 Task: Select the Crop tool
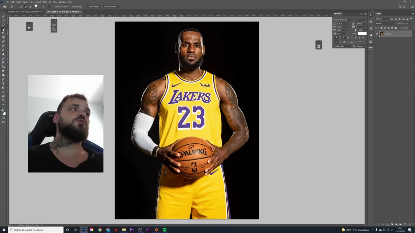(3, 33)
